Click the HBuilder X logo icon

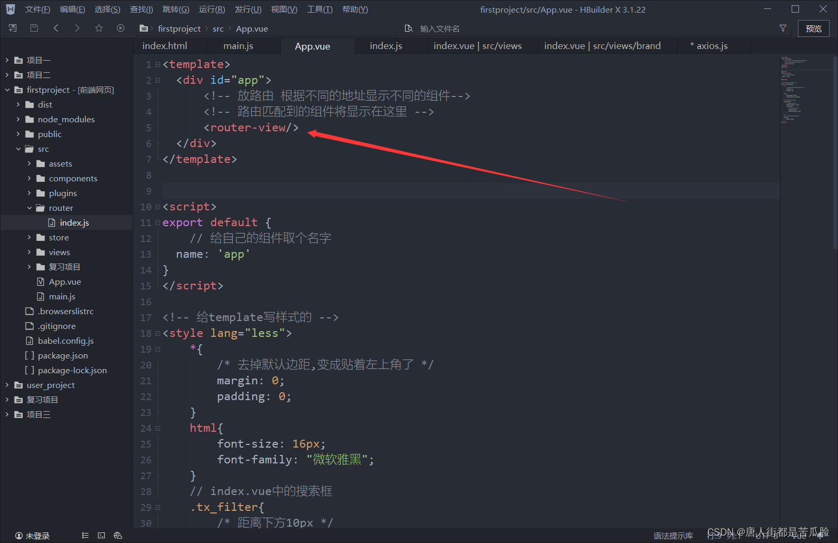click(11, 9)
